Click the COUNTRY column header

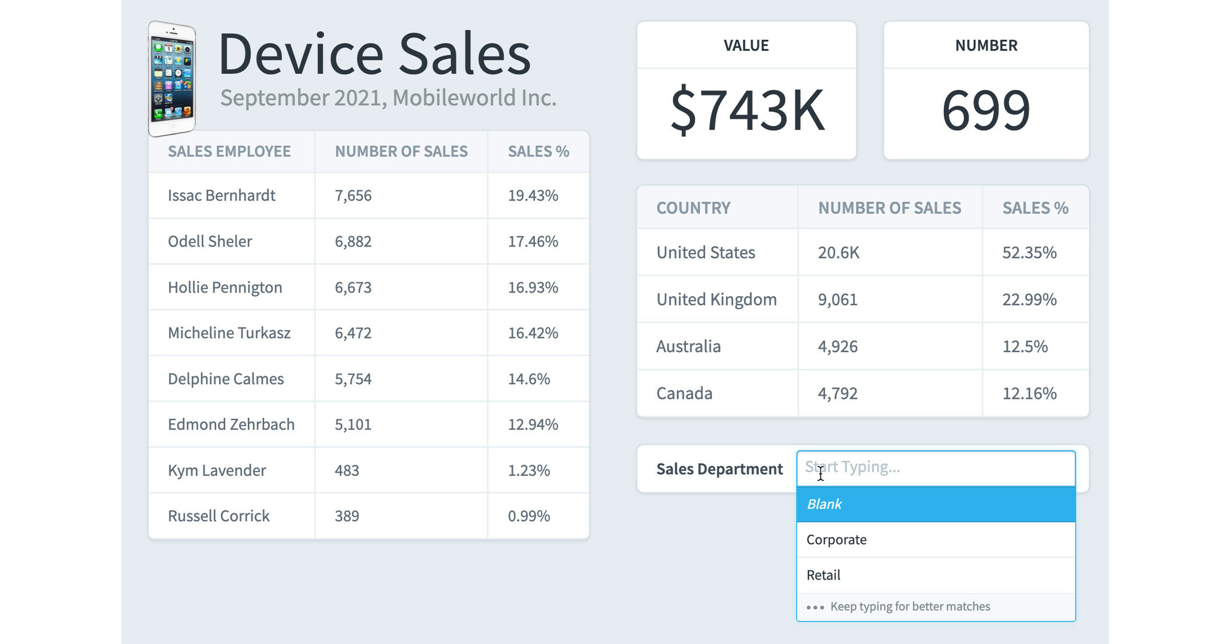693,208
